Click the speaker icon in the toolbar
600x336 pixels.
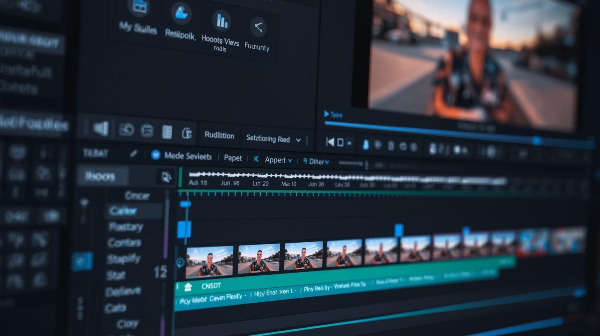[x=100, y=129]
